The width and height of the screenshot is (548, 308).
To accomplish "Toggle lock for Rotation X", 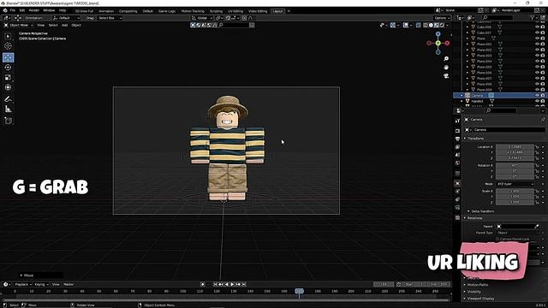I will pos(537,165).
